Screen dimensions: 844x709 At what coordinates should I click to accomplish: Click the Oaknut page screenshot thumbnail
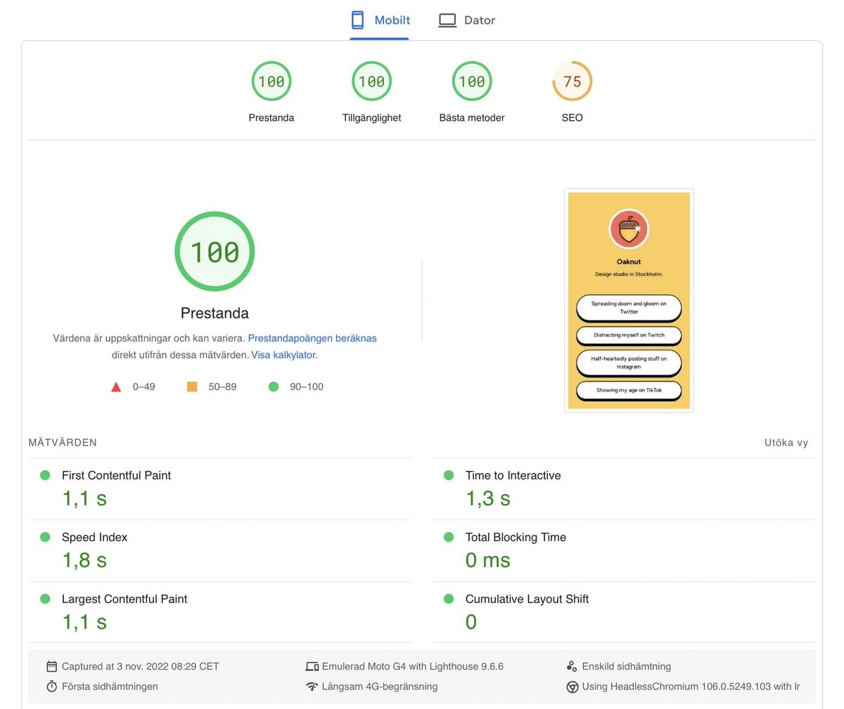click(x=629, y=301)
